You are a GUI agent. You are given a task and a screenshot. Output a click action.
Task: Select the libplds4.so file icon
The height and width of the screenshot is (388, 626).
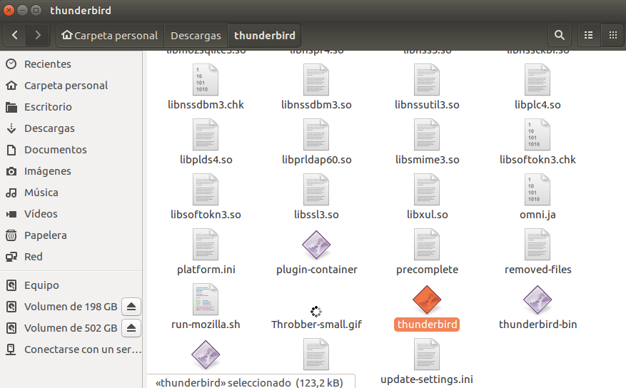pos(206,135)
